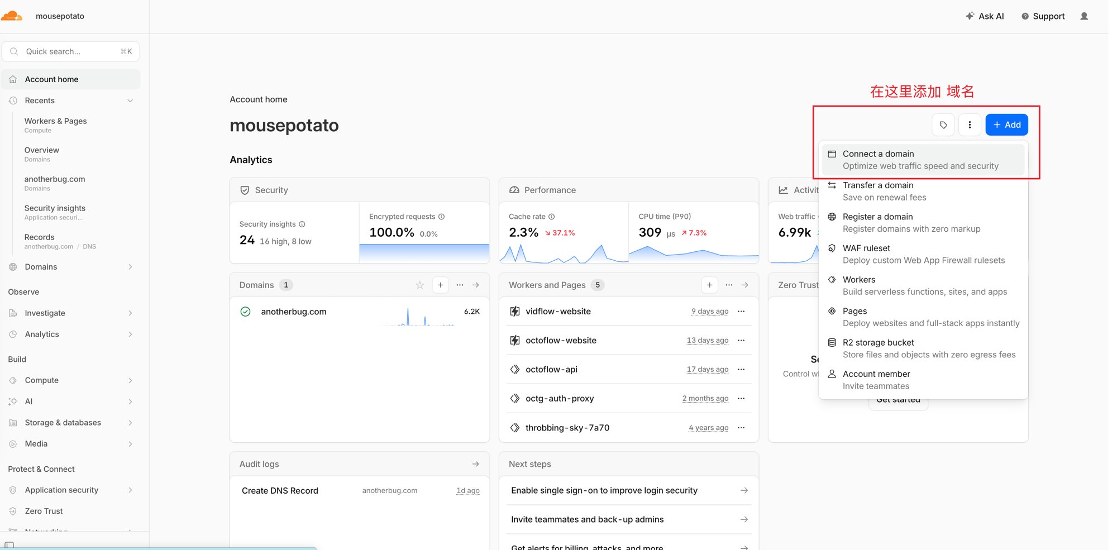Click the blue Add button
The image size is (1117, 550).
1006,125
